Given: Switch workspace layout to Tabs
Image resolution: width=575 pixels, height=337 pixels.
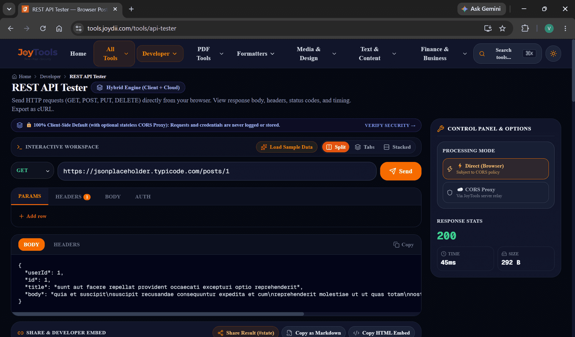Looking at the screenshot, I should 365,147.
